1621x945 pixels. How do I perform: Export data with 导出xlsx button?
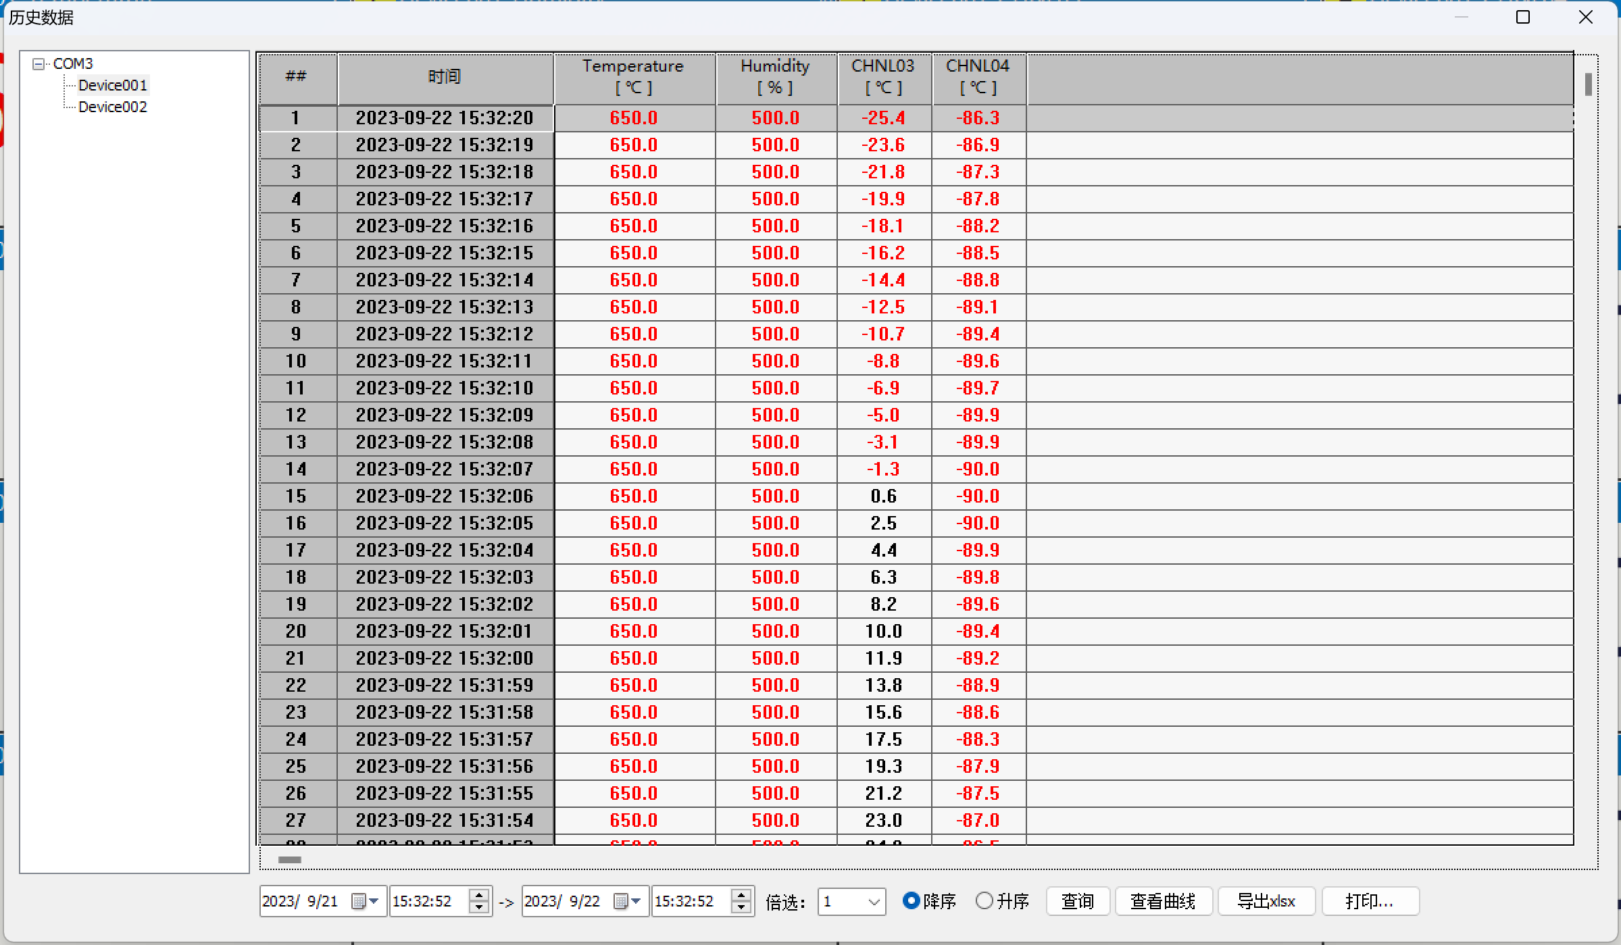(x=1266, y=901)
